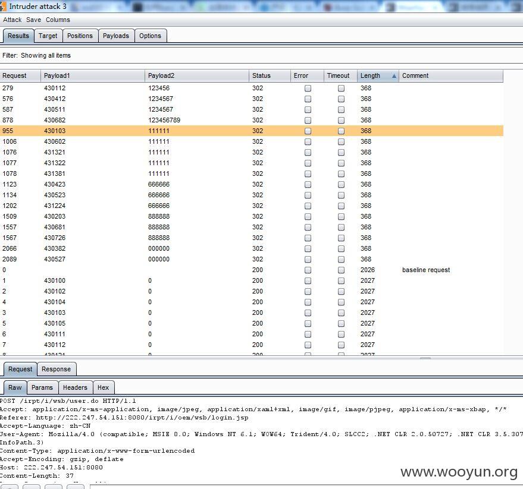Select row with payload 430511
The width and height of the screenshot is (523, 489).
pos(252,109)
